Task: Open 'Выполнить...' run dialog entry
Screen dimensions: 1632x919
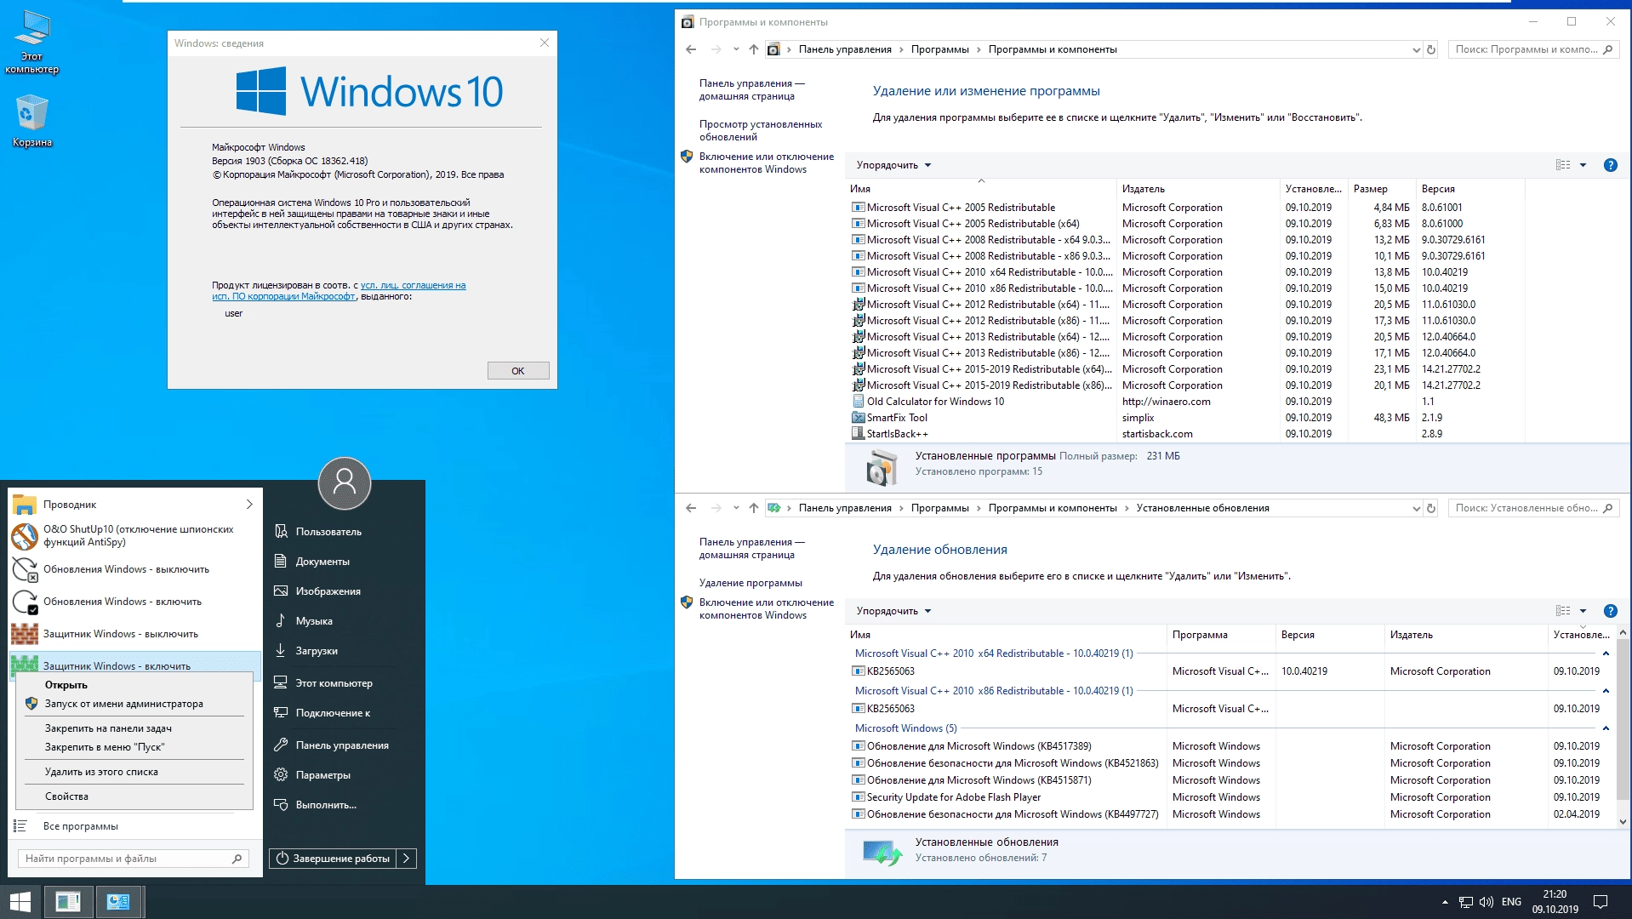Action: tap(326, 805)
